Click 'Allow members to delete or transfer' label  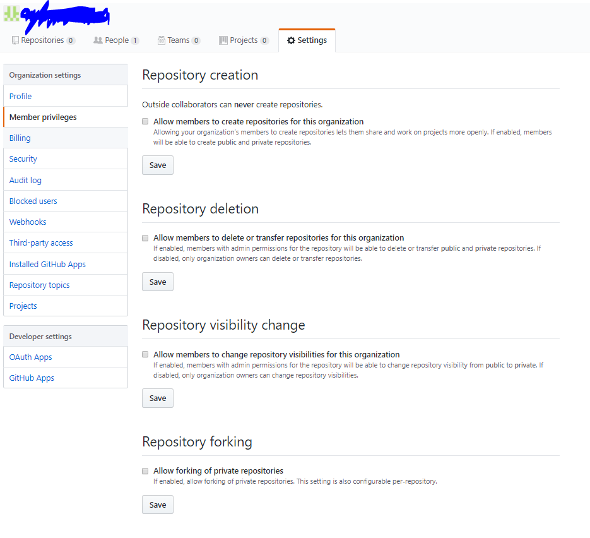point(278,238)
